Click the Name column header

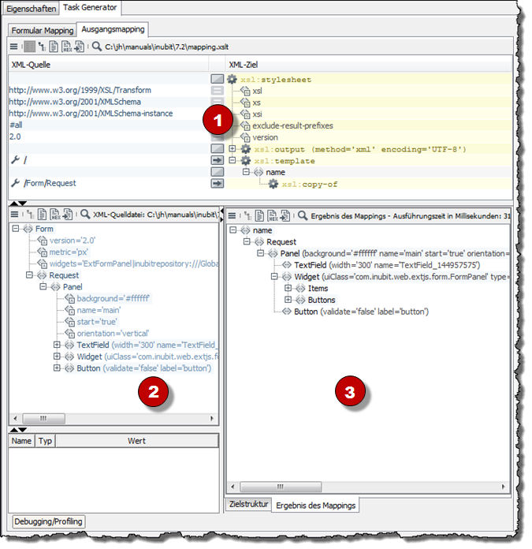pyautogui.click(x=21, y=440)
